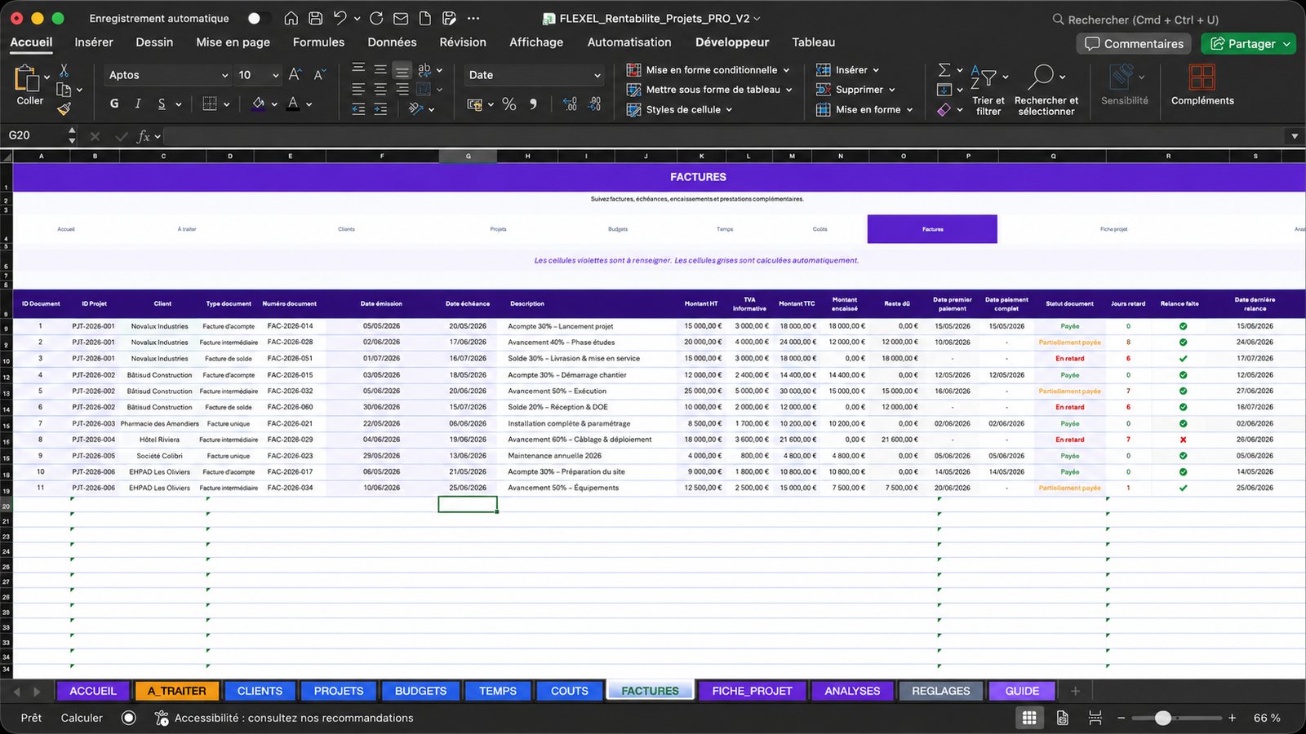This screenshot has height=734, width=1306.
Task: Adjust the zoom slider handle
Action: (x=1163, y=718)
